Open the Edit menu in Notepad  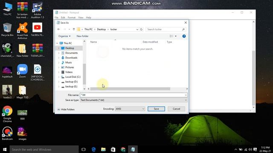tap(63, 17)
